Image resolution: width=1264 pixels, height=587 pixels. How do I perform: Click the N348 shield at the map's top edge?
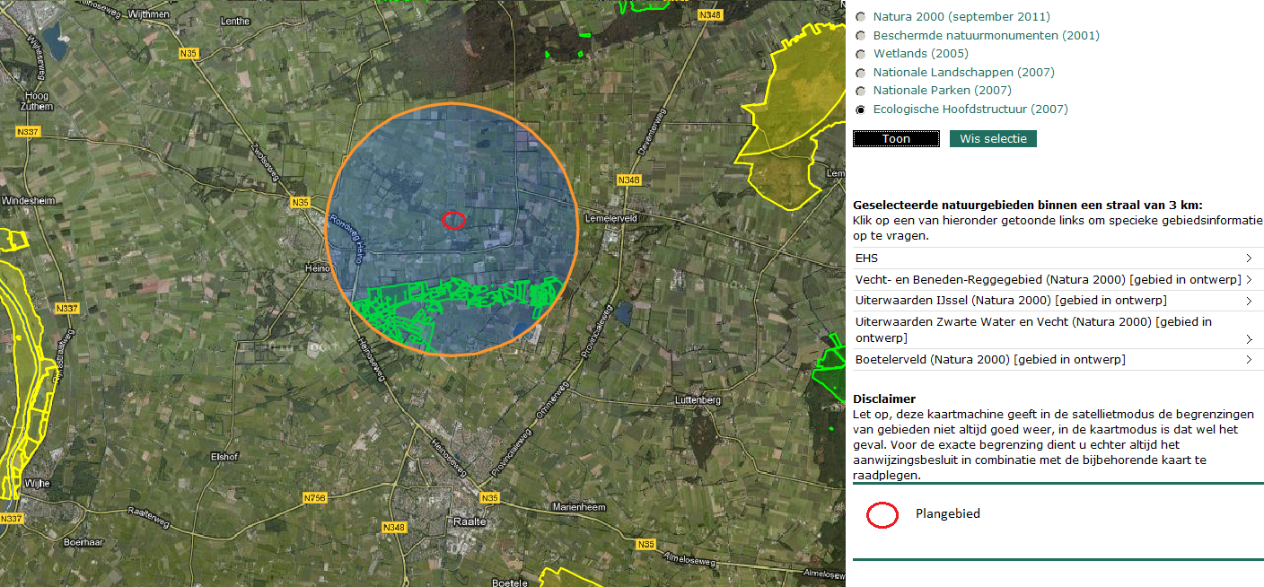pos(710,15)
